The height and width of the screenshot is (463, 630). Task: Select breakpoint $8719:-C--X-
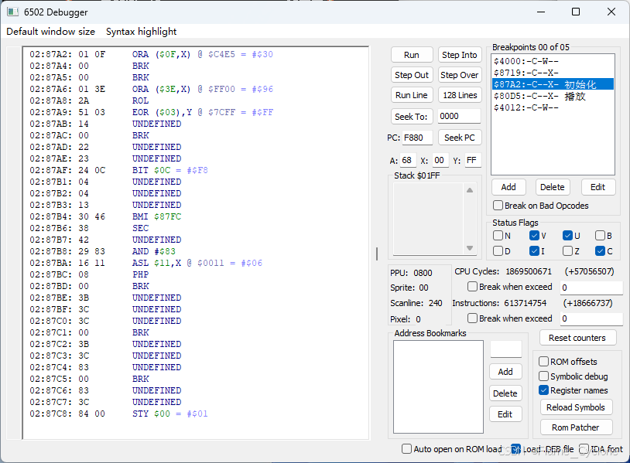[x=553, y=73]
